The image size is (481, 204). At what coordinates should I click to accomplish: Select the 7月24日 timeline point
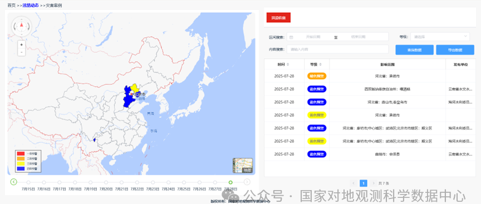click(x=169, y=182)
